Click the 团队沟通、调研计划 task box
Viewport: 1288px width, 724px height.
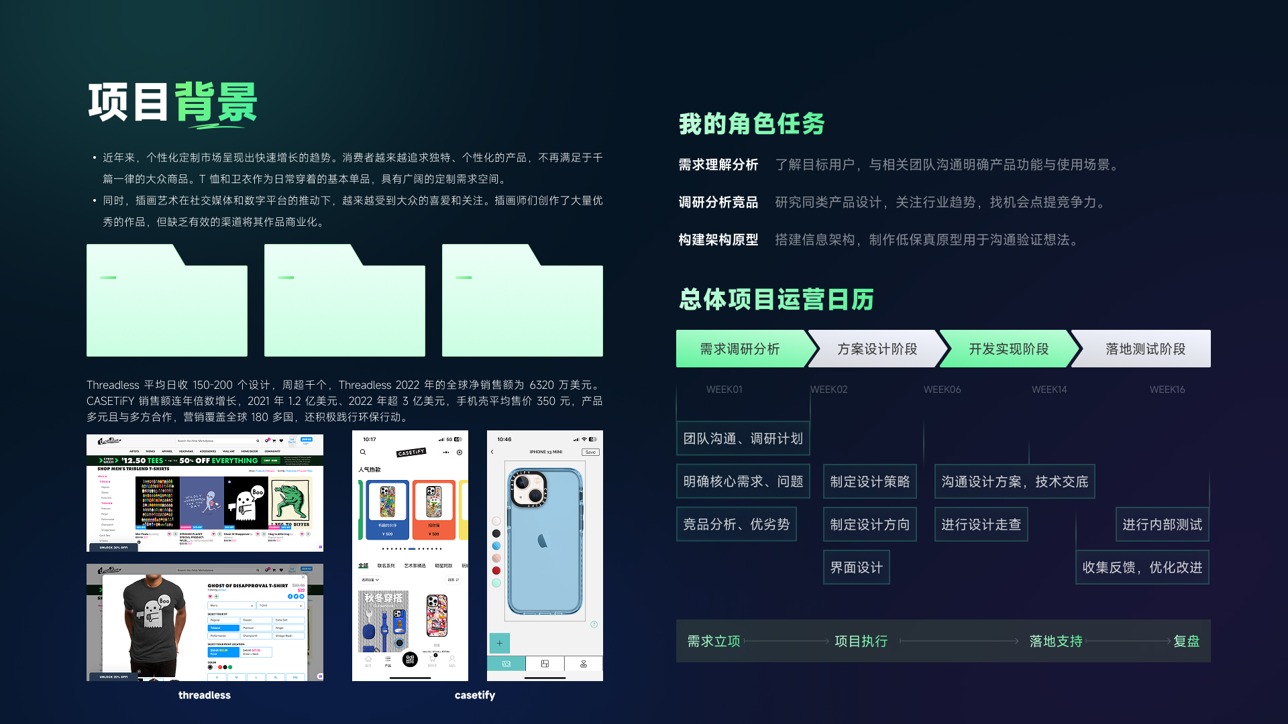click(x=743, y=438)
